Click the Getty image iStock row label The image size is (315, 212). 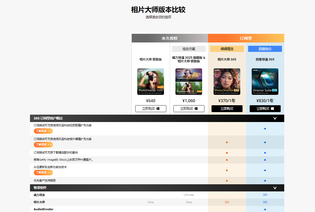(64, 160)
